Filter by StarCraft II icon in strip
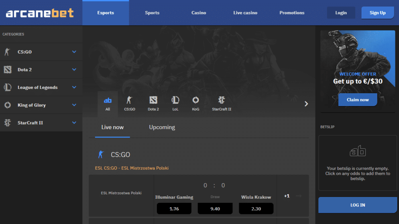 [222, 100]
